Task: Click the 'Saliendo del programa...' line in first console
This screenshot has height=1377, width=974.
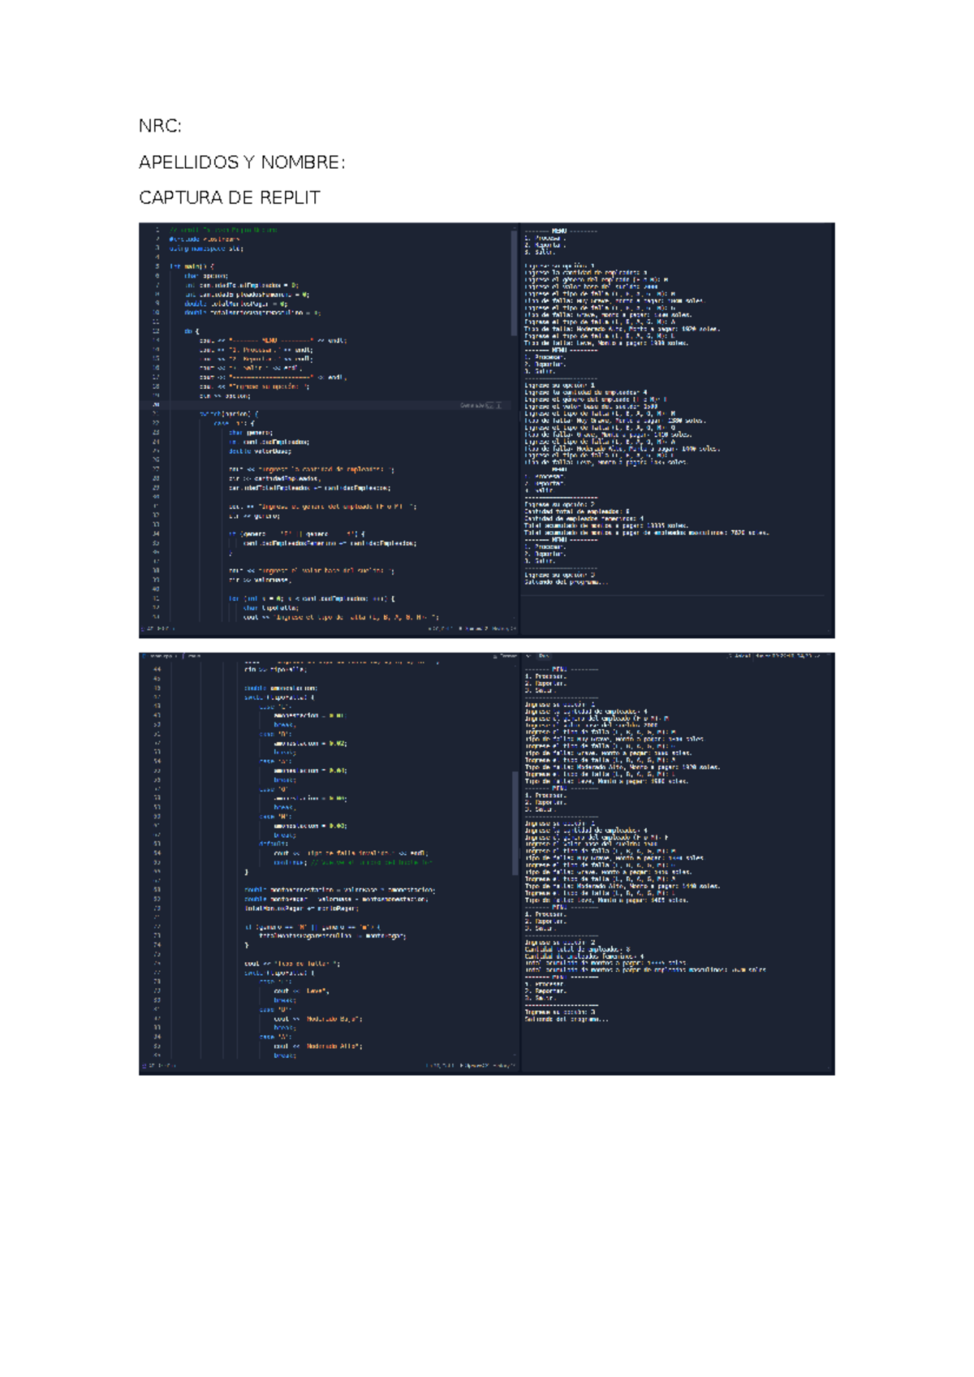Action: [566, 582]
